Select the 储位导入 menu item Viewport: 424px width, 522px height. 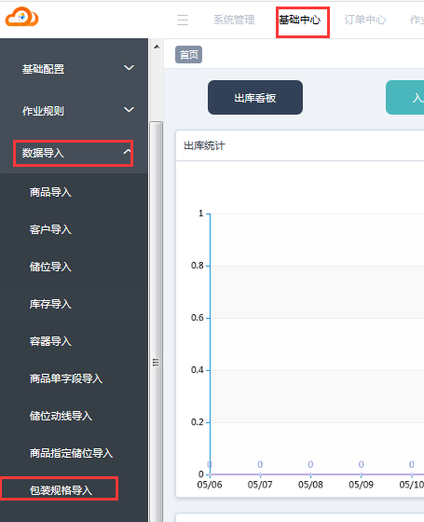click(x=50, y=267)
